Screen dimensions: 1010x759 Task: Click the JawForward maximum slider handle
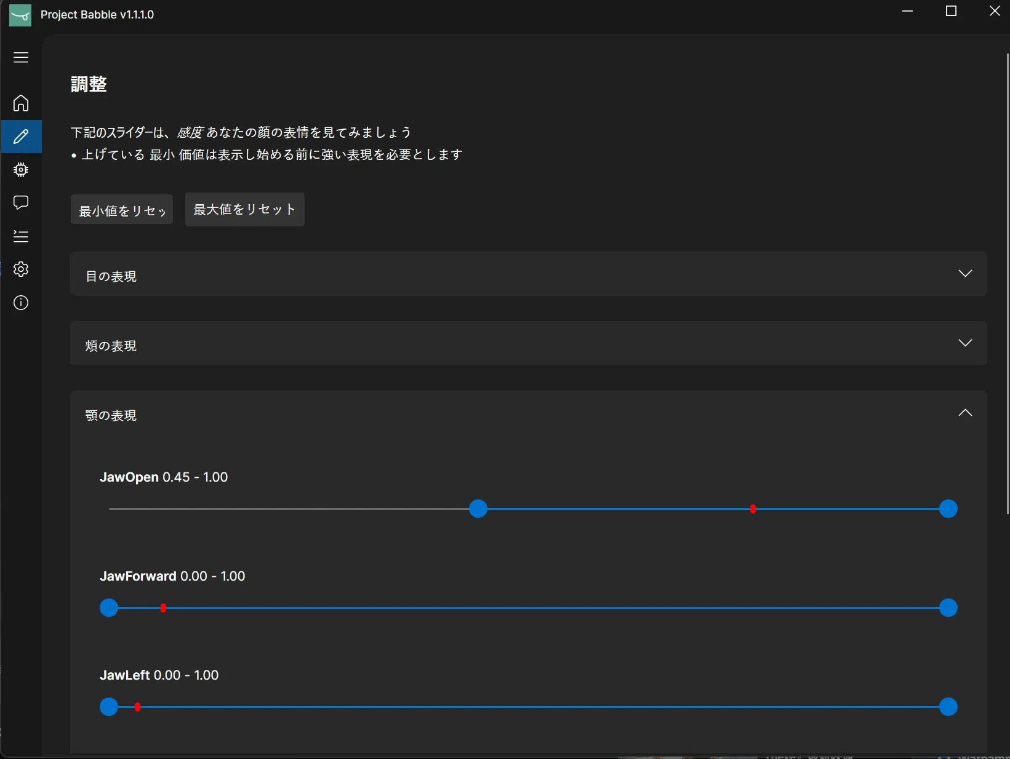[948, 608]
